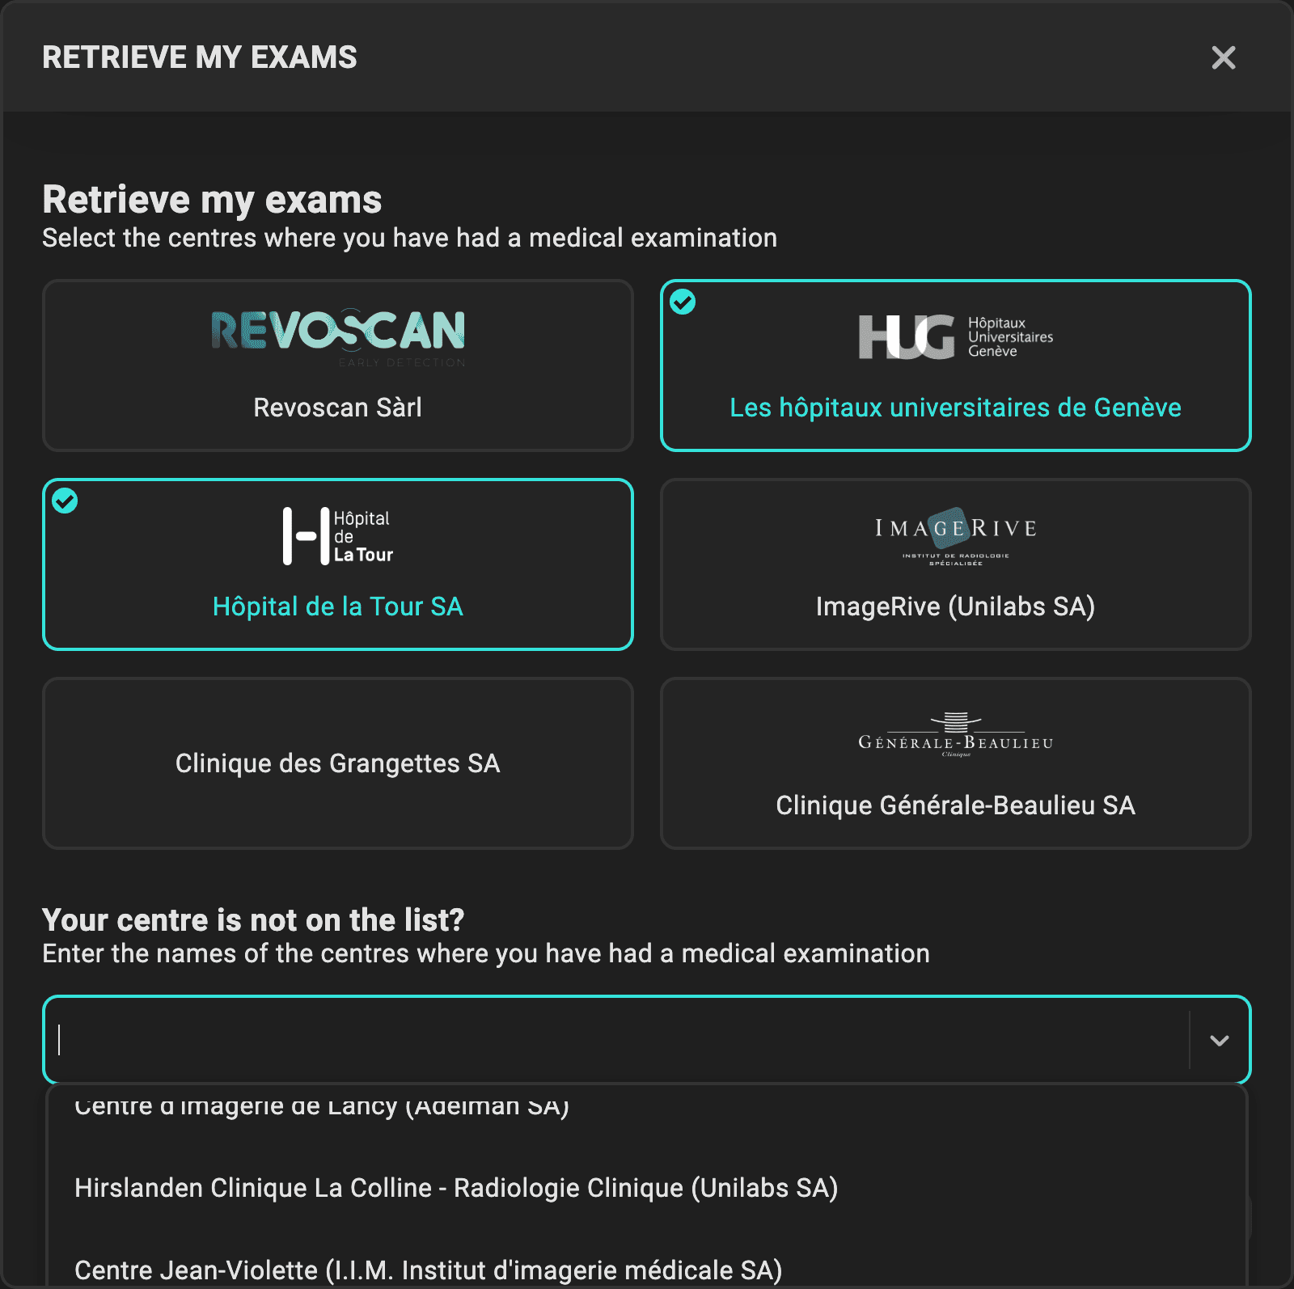Collapse the centre list with chevron arrow
Screen dimensions: 1294x1289
click(x=1220, y=1040)
